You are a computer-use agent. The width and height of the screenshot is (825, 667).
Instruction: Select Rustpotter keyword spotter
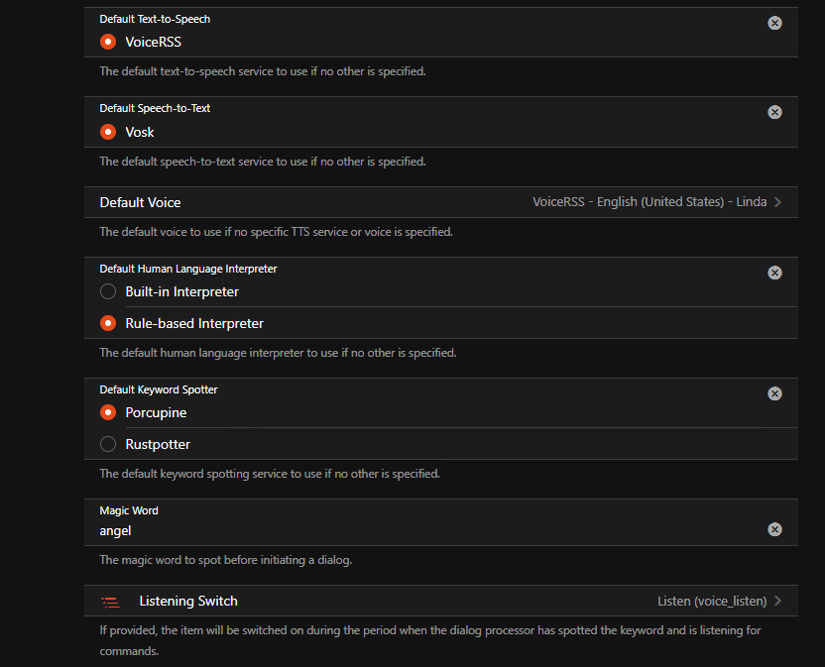pyautogui.click(x=108, y=444)
